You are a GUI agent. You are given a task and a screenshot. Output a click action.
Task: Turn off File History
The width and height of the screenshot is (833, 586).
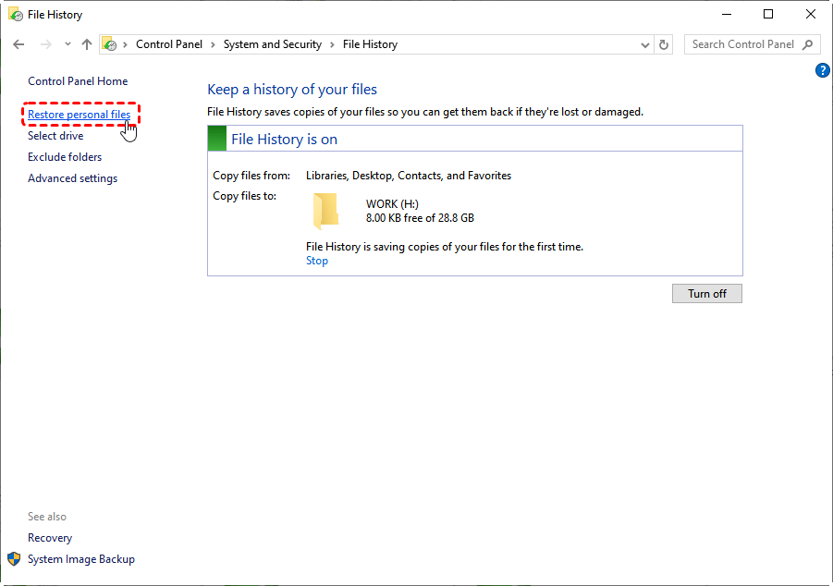707,294
